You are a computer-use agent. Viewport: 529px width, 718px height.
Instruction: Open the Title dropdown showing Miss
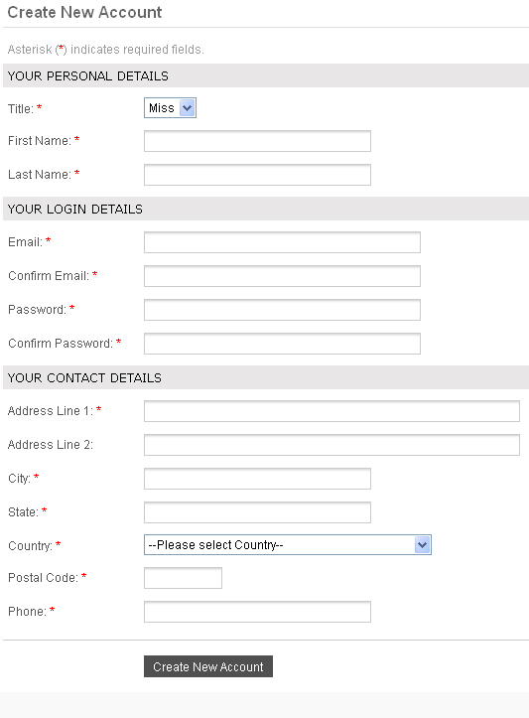(x=170, y=108)
